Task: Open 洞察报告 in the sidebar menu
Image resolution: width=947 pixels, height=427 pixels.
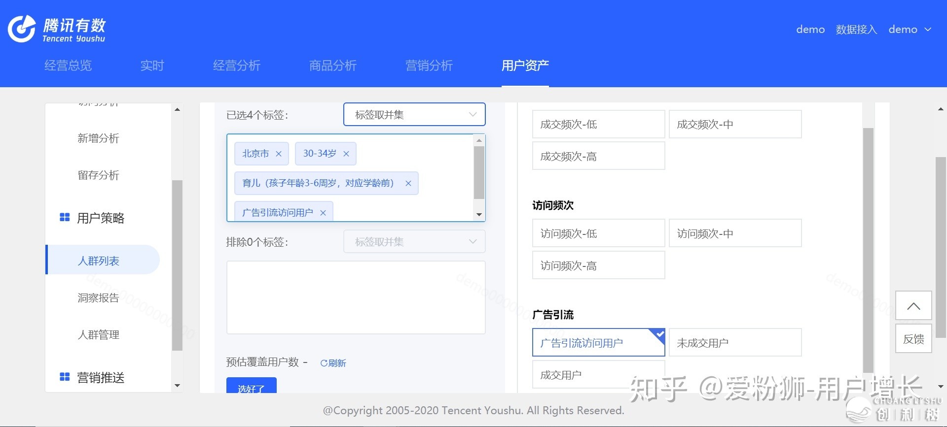Action: pyautogui.click(x=98, y=297)
